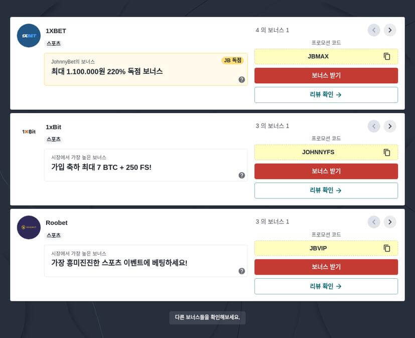This screenshot has height=338, width=415.
Task: Click the 1xBit logo
Action: tap(29, 132)
